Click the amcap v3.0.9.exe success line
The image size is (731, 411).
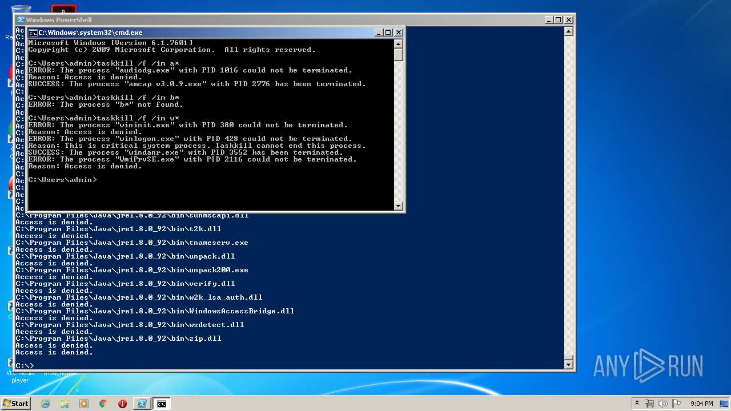tap(197, 84)
